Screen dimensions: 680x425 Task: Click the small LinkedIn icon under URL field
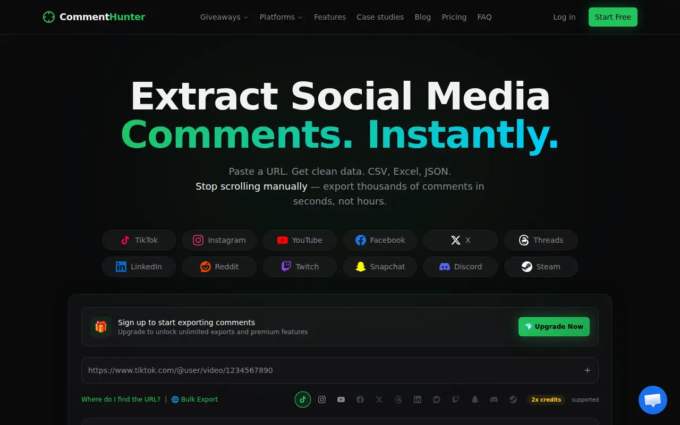tap(418, 399)
